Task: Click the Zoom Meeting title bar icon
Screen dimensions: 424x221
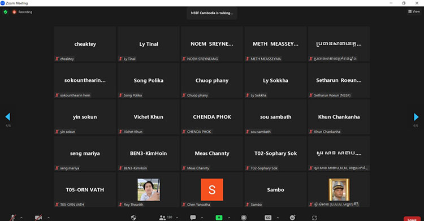Action: pos(3,3)
